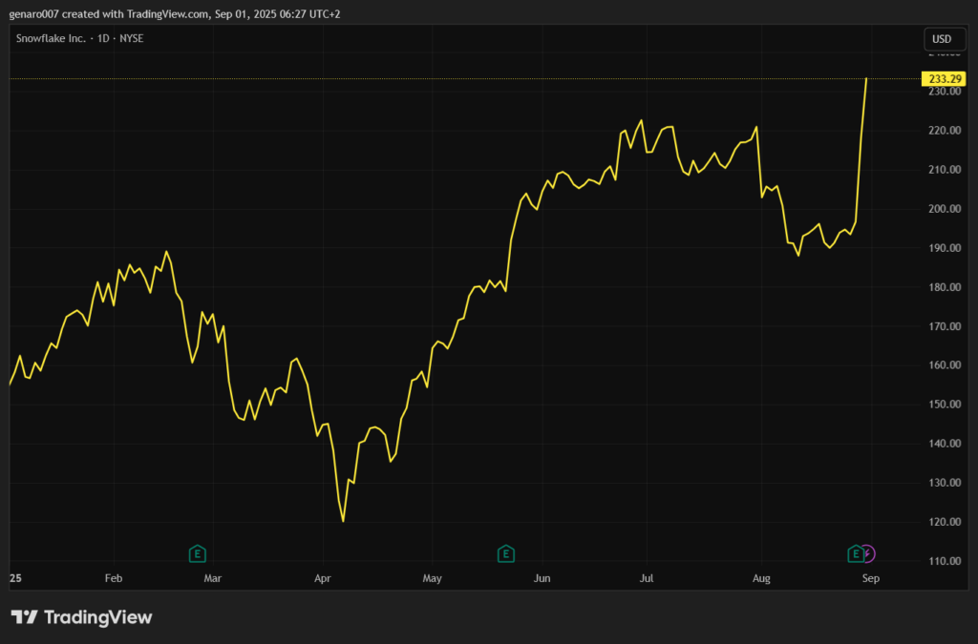Click the earnings marker near March
Screen dimensions: 978x644
point(198,553)
